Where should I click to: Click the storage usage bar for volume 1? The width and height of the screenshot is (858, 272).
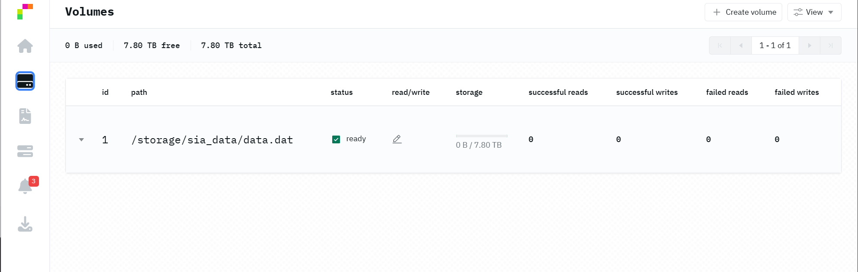(481, 136)
